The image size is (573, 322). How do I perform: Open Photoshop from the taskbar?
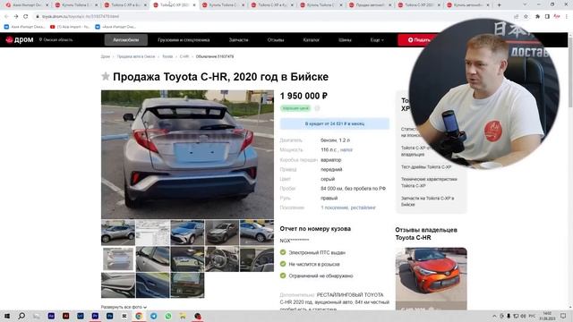point(109,316)
